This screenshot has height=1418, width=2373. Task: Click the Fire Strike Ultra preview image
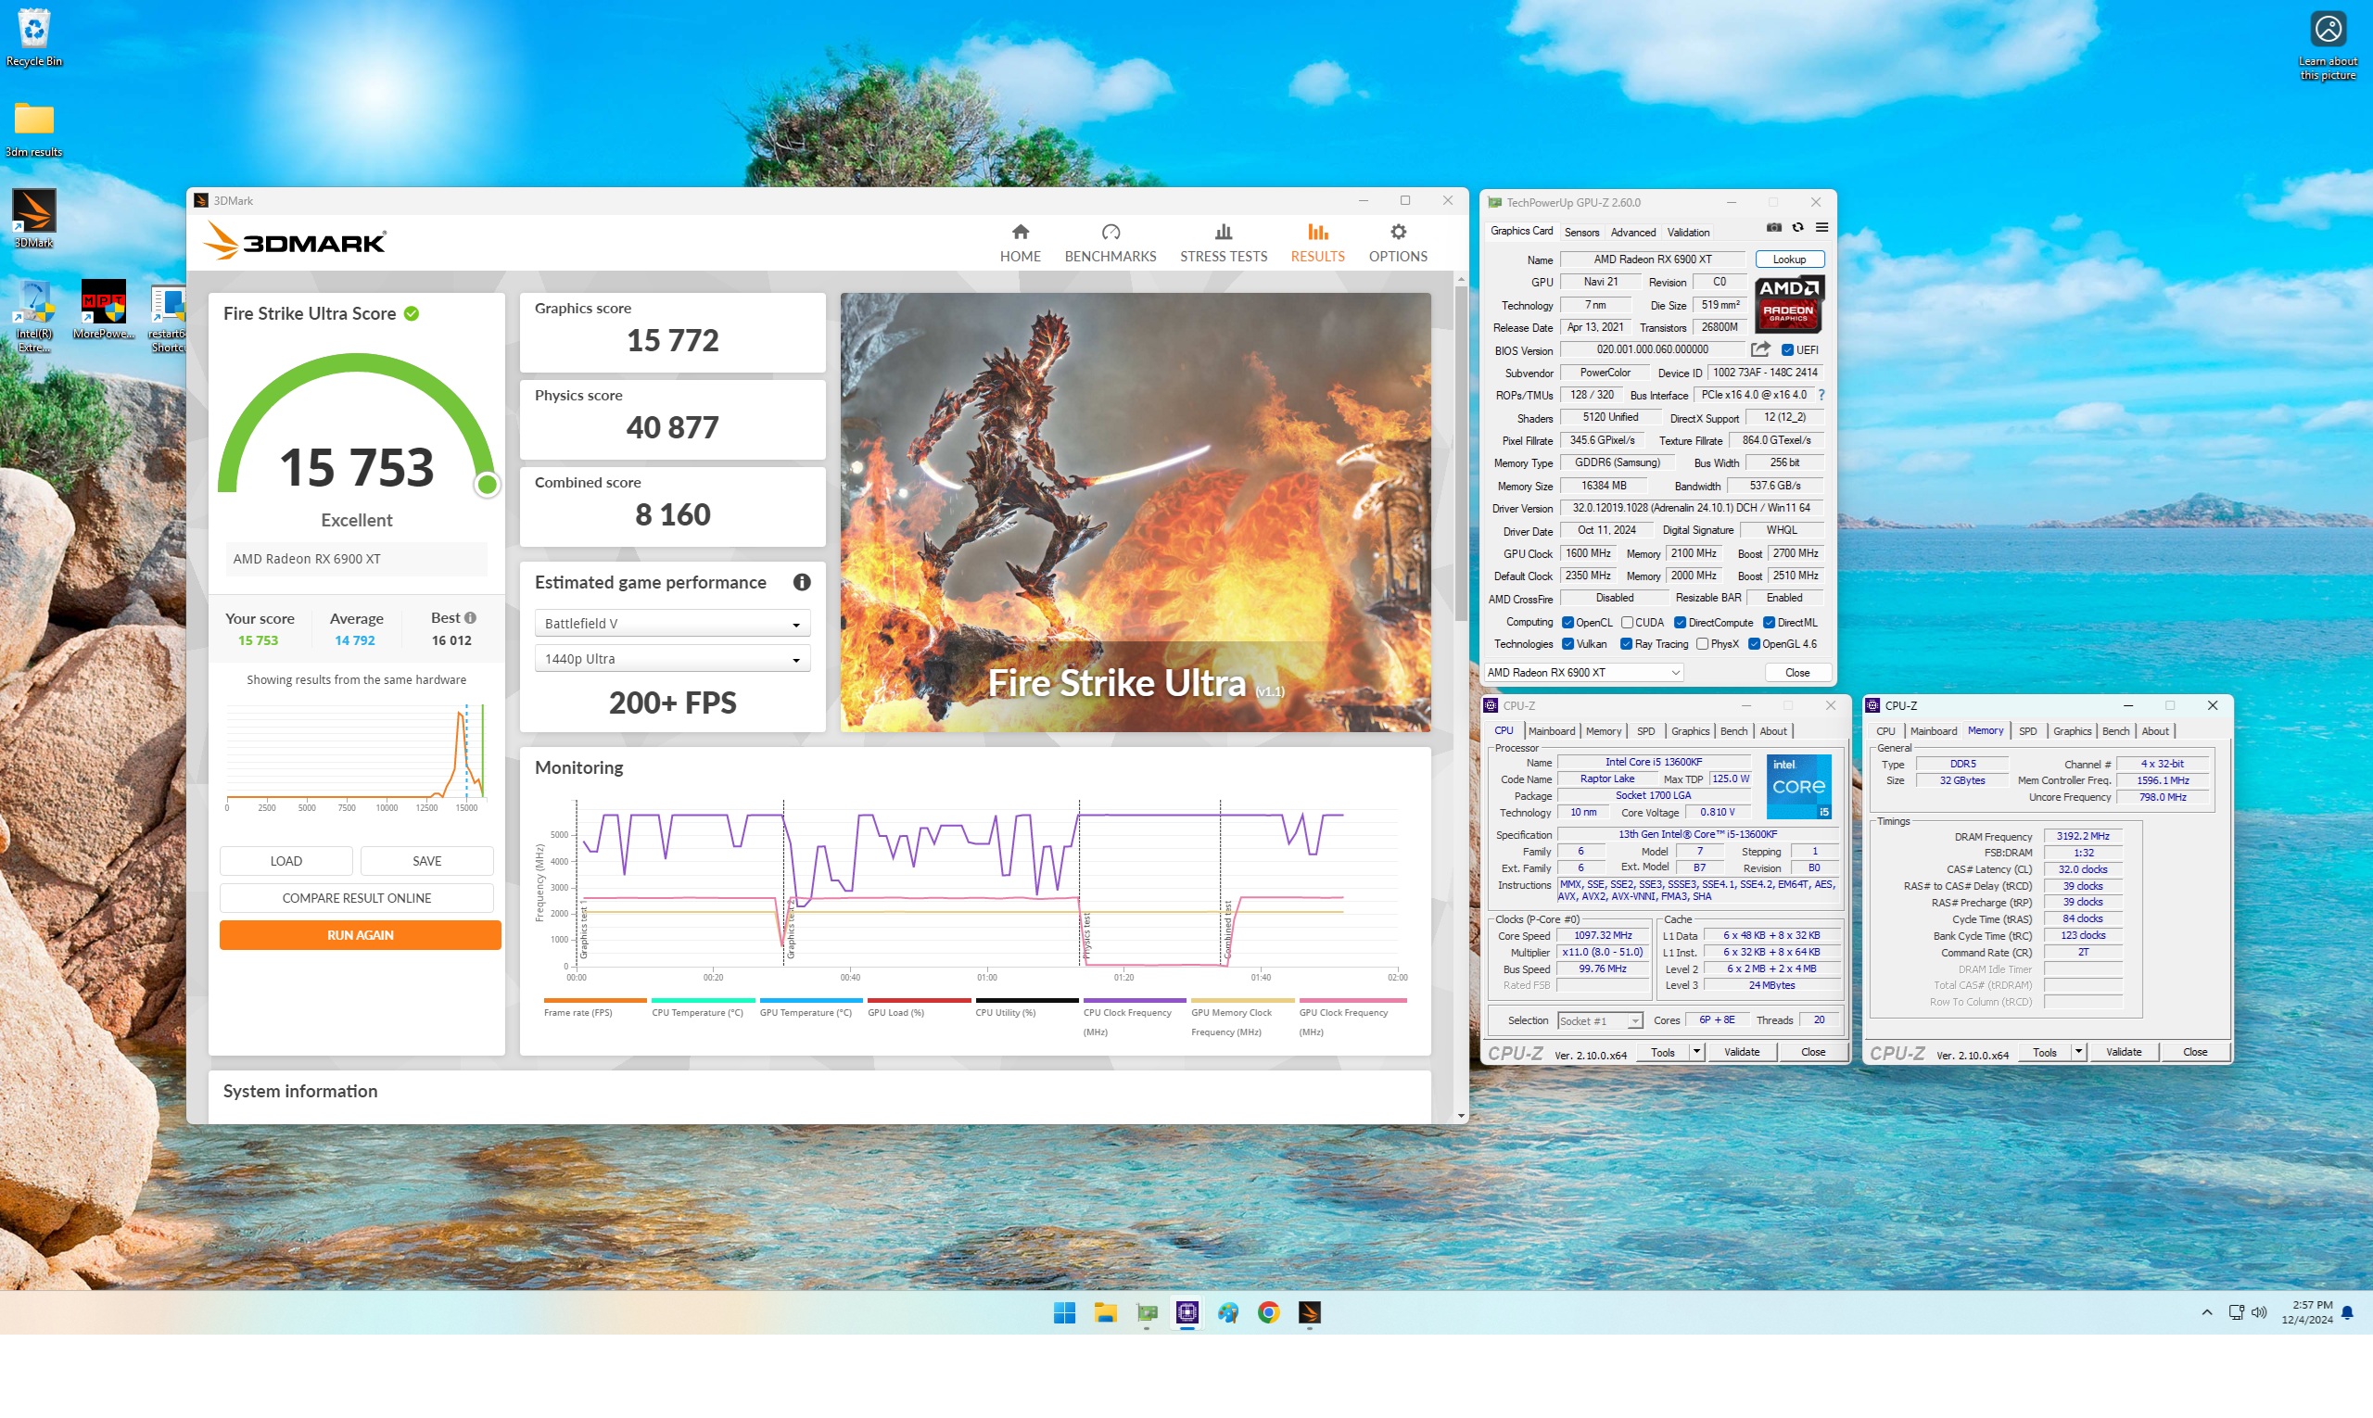[1135, 513]
